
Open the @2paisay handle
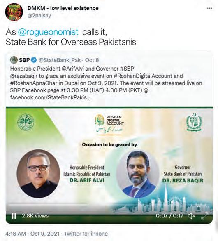[39, 16]
